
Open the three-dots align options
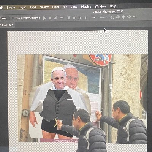tap(93, 17)
